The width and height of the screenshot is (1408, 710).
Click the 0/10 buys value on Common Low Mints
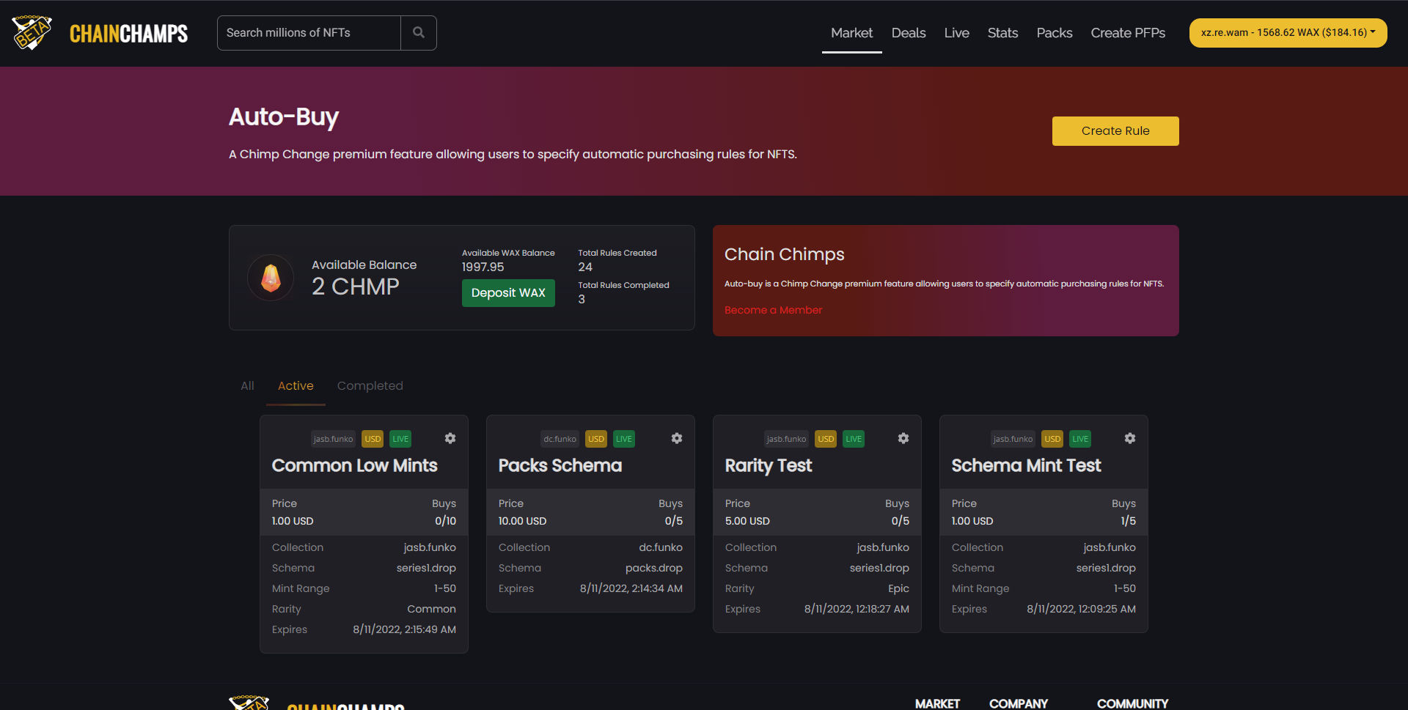click(445, 521)
